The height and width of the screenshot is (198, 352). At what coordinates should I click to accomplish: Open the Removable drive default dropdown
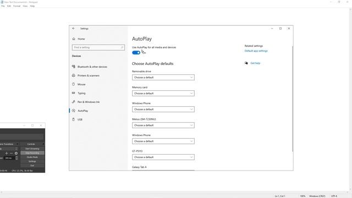pyautogui.click(x=163, y=78)
